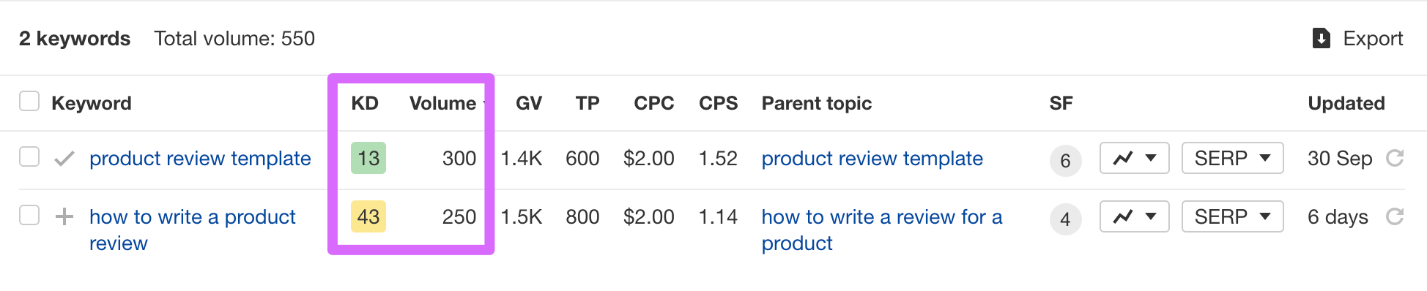Click the checkmark icon beside product review template
This screenshot has height=291, width=1427.
(64, 159)
